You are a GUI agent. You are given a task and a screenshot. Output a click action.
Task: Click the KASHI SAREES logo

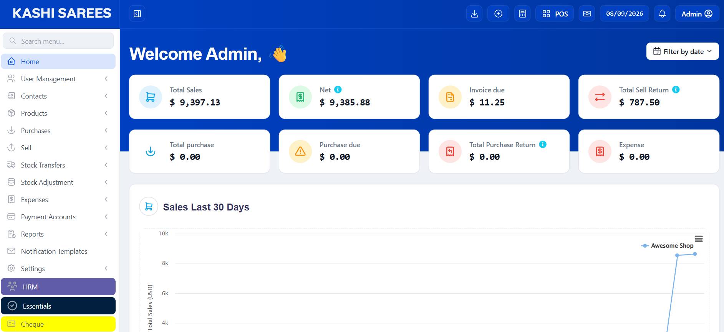click(x=62, y=13)
